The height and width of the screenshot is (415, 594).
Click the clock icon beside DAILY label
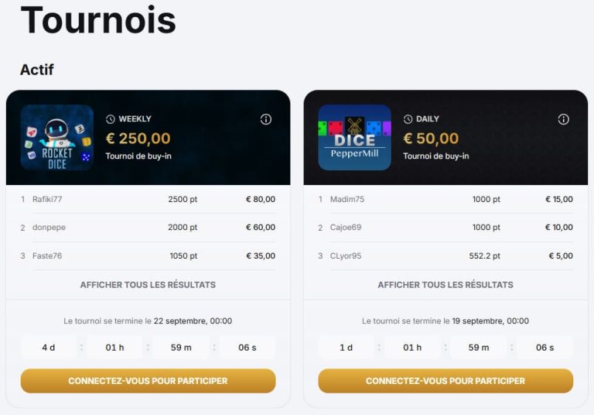pyautogui.click(x=408, y=119)
